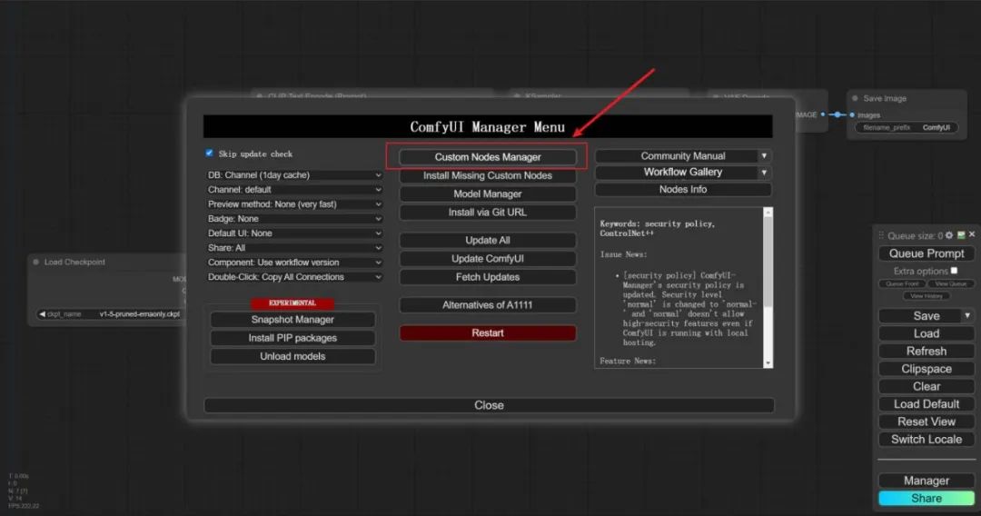Click View History button

[926, 296]
